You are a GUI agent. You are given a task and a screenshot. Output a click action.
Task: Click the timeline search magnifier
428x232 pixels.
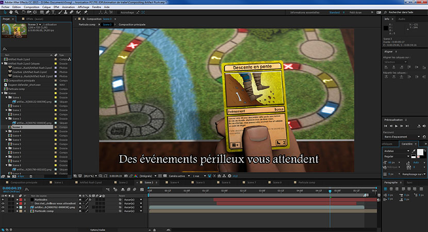26,189
